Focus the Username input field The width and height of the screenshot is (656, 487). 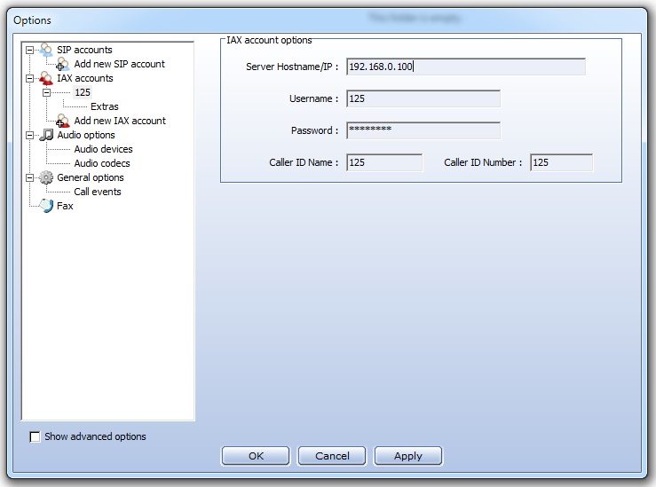pos(423,98)
